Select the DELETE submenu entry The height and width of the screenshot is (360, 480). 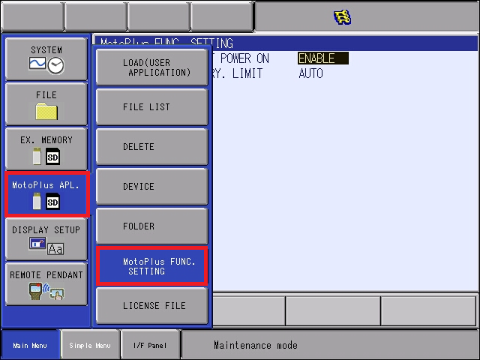pyautogui.click(x=152, y=147)
